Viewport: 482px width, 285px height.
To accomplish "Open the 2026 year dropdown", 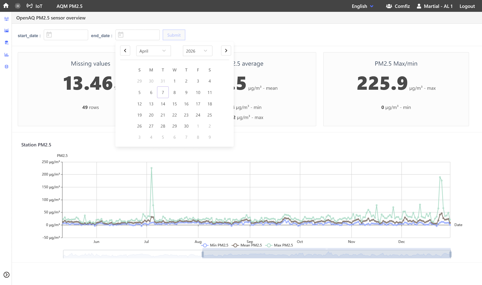I will click(198, 51).
